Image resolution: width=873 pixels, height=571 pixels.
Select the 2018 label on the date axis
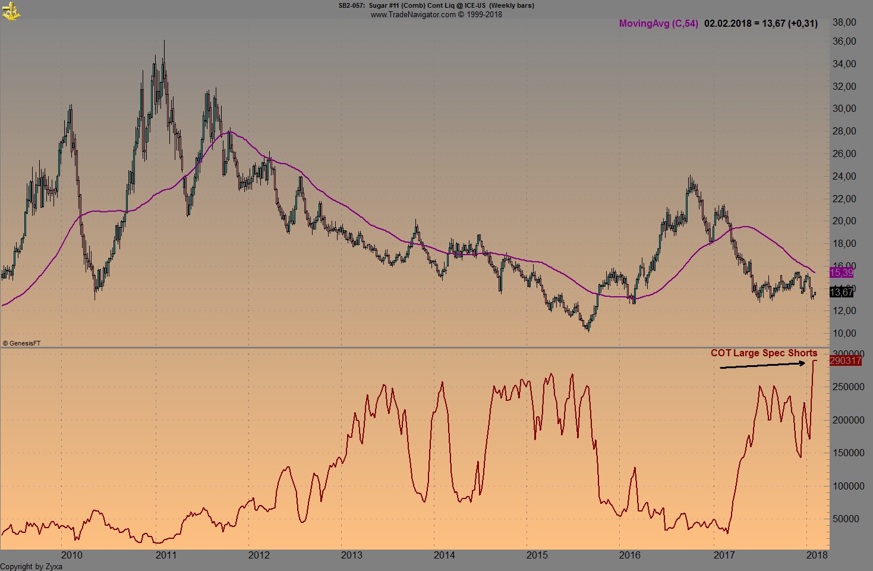[x=817, y=554]
